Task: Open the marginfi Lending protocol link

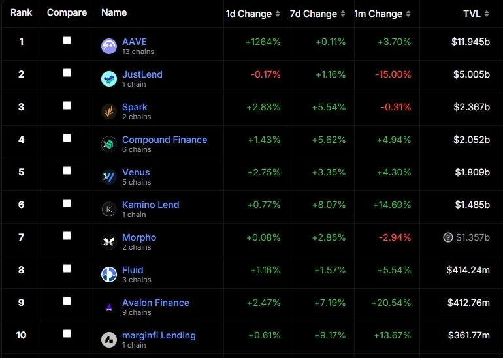Action: pos(159,335)
